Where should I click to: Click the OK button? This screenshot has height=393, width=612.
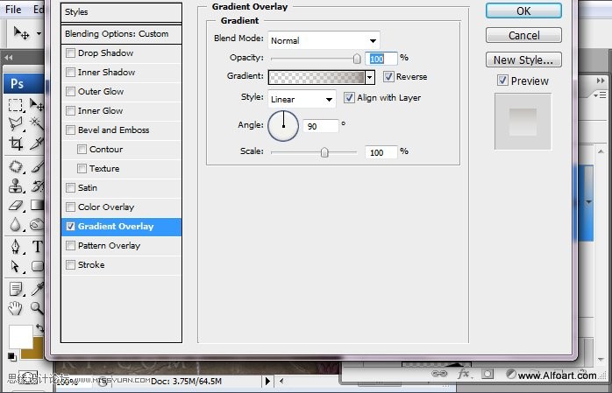click(523, 11)
